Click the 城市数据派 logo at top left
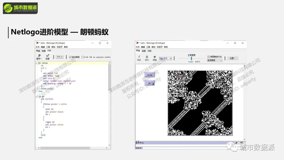284x160 pixels. pyautogui.click(x=20, y=8)
